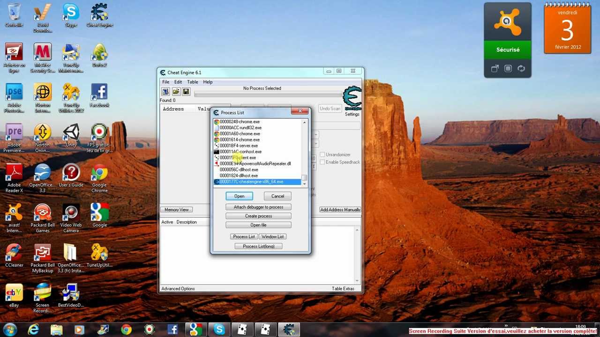Select the Corbeille recycle bin icon
The width and height of the screenshot is (600, 337).
14,15
